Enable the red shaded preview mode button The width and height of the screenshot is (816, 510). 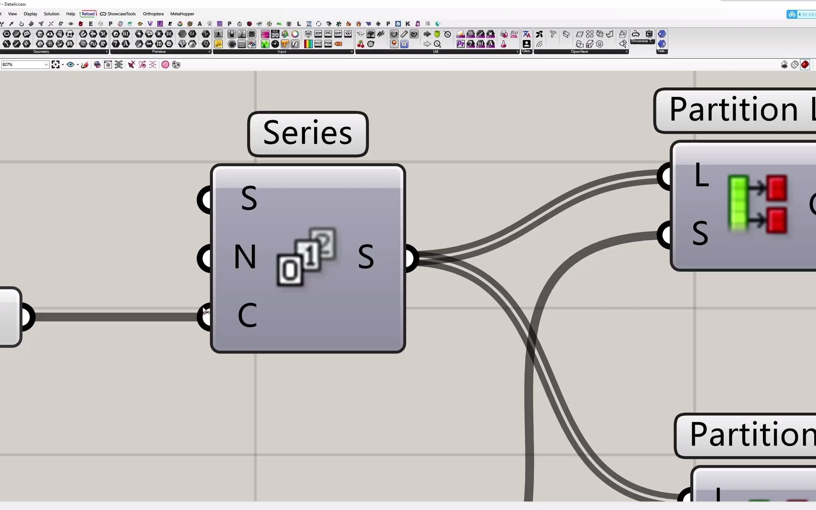click(x=805, y=64)
